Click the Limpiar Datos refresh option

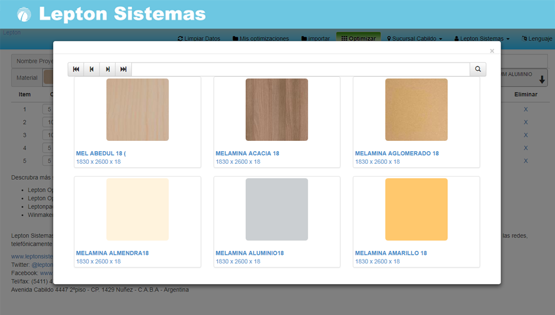[x=199, y=38]
